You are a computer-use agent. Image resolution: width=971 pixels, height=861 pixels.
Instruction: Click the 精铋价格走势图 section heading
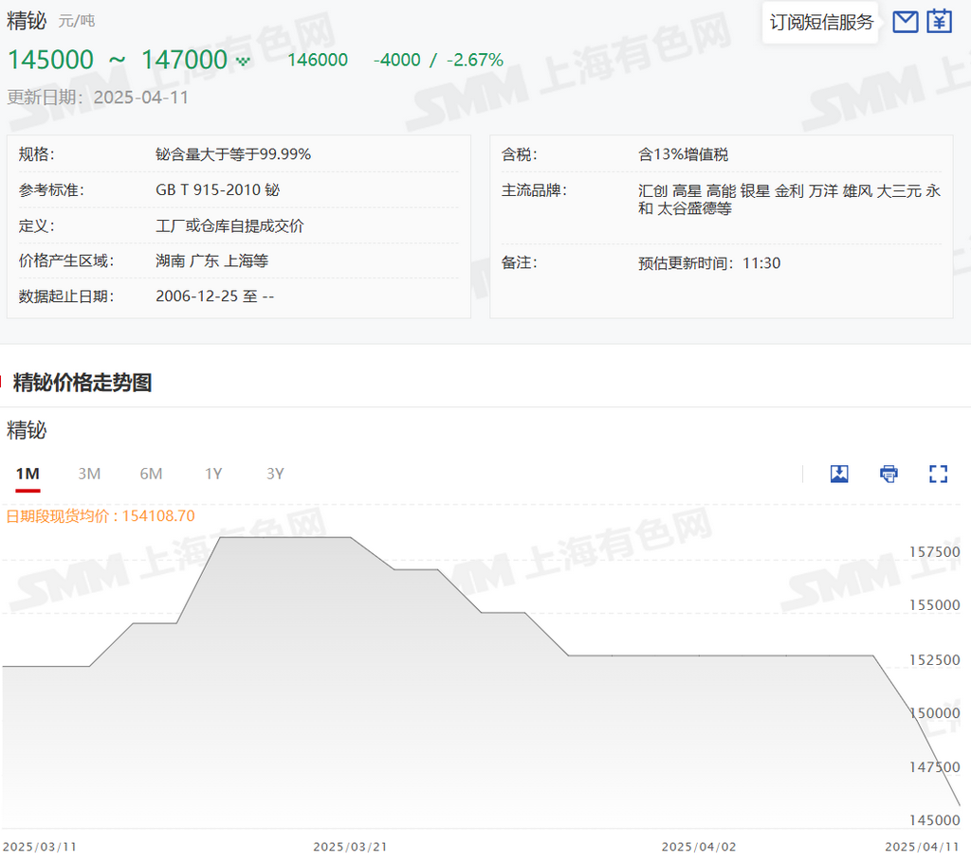pos(82,383)
